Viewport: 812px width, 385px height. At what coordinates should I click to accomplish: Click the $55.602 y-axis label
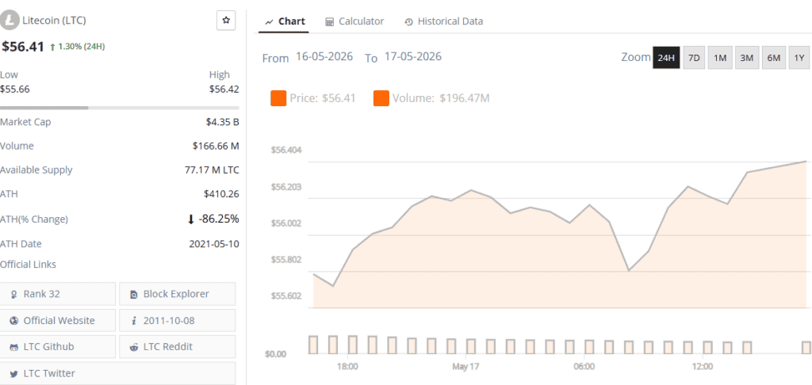(x=286, y=296)
